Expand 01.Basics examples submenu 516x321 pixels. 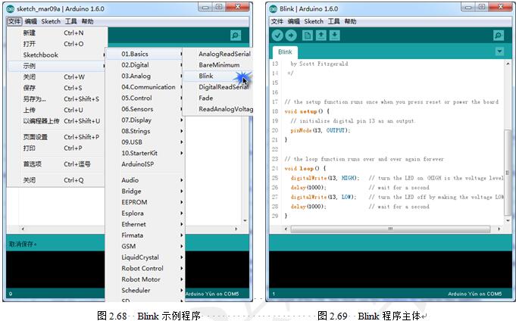tap(145, 54)
